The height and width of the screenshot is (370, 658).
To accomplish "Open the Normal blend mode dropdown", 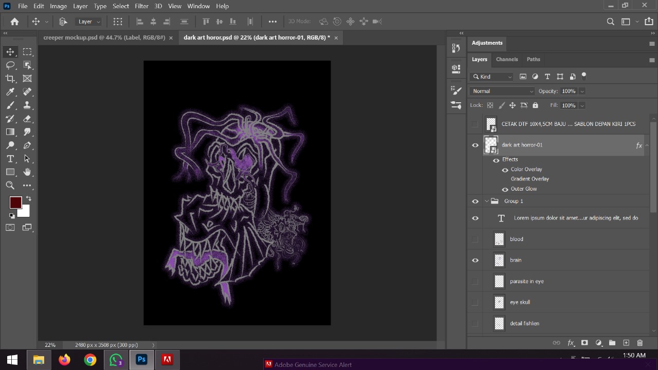I will coord(502,91).
